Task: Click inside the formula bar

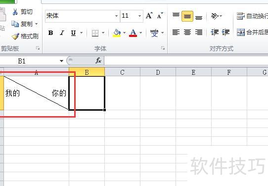Action: tap(186, 61)
